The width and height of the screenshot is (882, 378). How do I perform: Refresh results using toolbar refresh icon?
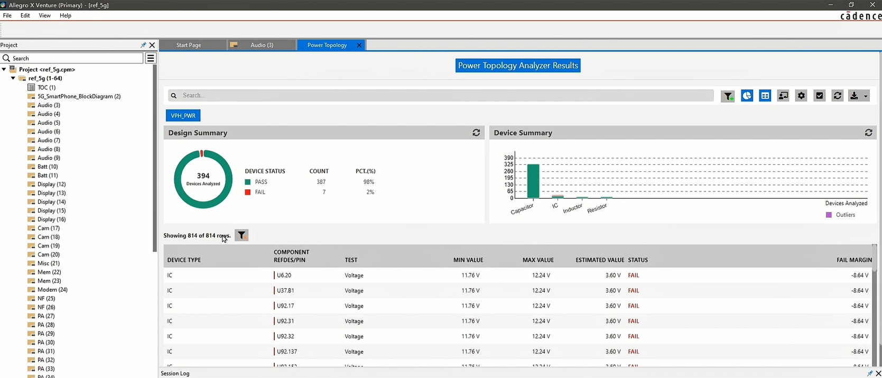click(838, 96)
